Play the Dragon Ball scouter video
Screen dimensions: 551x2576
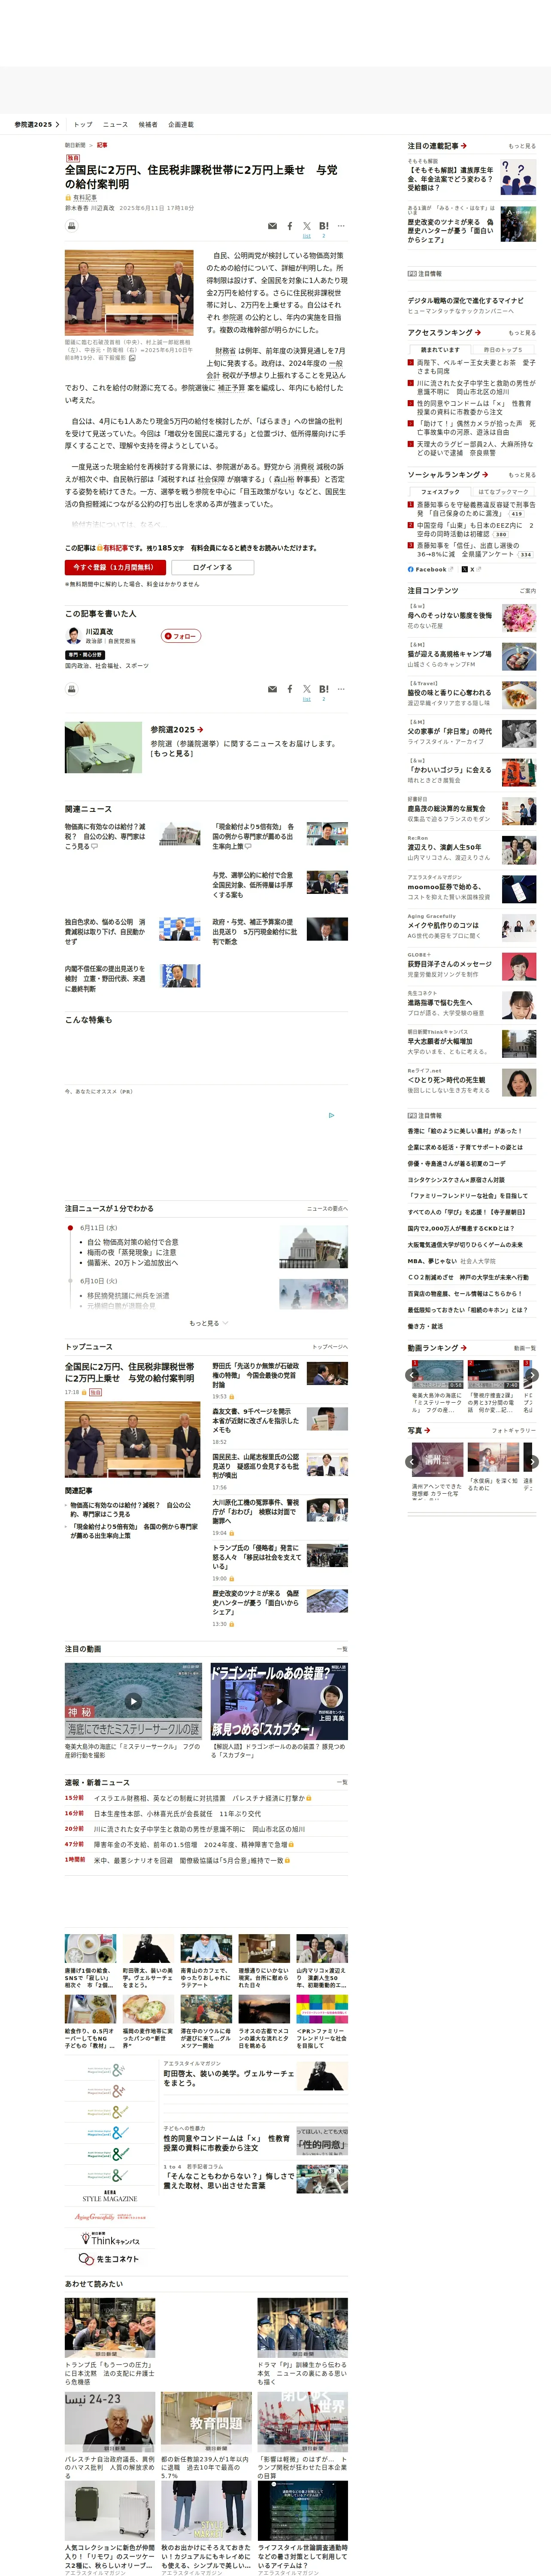coord(279,1701)
